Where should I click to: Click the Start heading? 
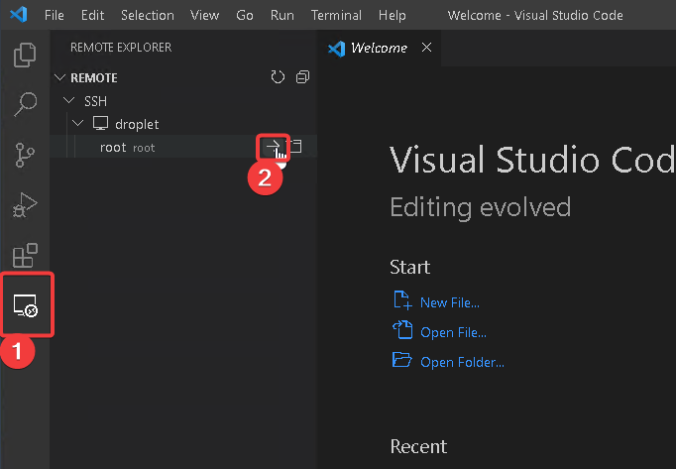(410, 267)
